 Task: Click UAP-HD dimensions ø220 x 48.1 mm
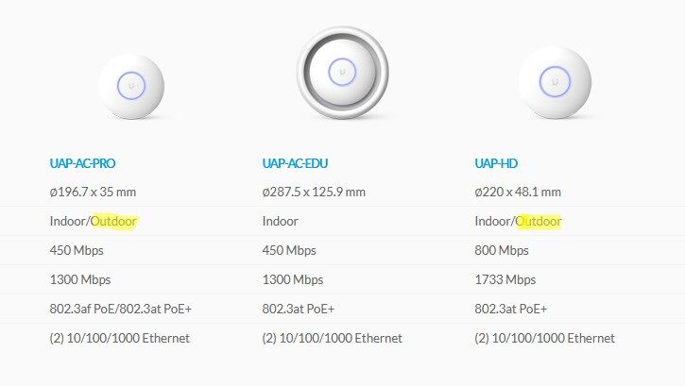[x=518, y=192]
